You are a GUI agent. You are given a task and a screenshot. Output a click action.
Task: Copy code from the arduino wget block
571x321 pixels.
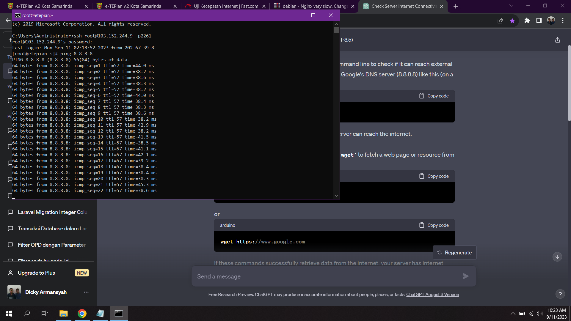[434, 225]
